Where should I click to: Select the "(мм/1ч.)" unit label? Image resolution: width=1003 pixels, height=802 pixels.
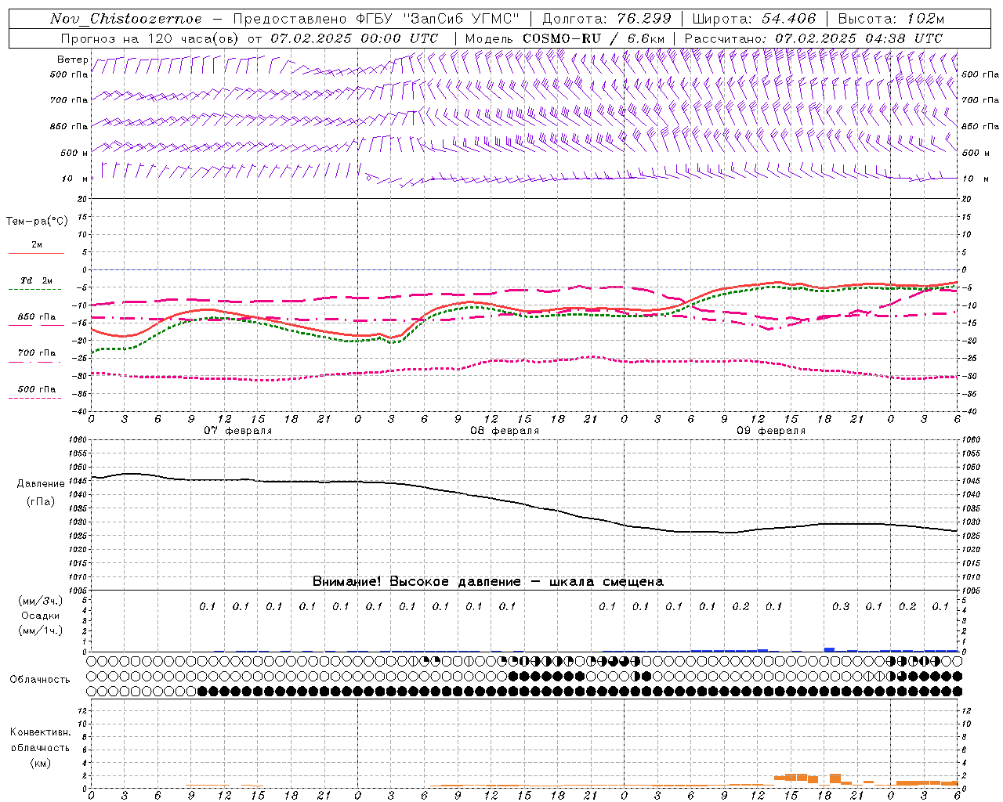point(41,630)
